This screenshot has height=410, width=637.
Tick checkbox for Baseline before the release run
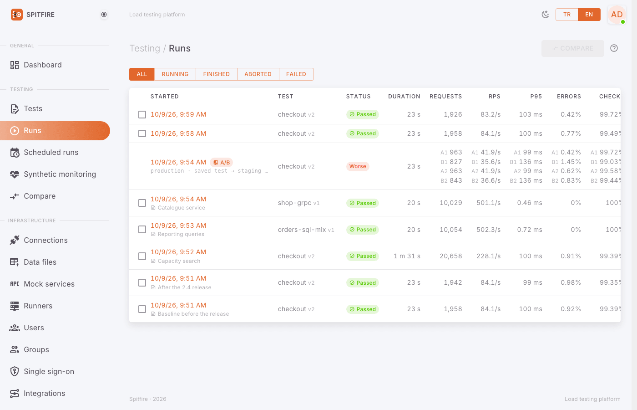tap(142, 309)
